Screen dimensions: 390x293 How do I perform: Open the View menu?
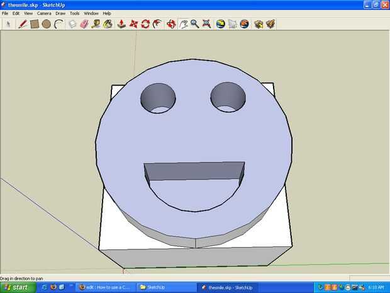[x=28, y=13]
